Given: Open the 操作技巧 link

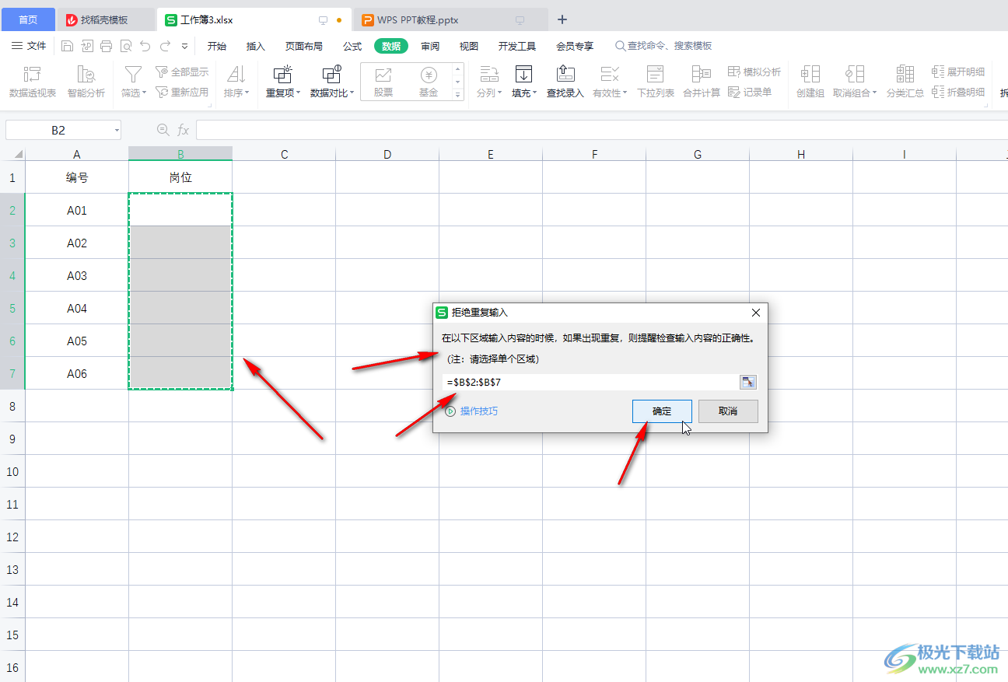Looking at the screenshot, I should pyautogui.click(x=471, y=411).
